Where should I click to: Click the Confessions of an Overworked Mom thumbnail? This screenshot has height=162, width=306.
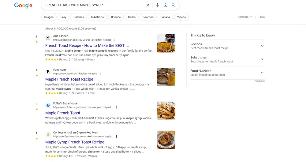(166, 140)
